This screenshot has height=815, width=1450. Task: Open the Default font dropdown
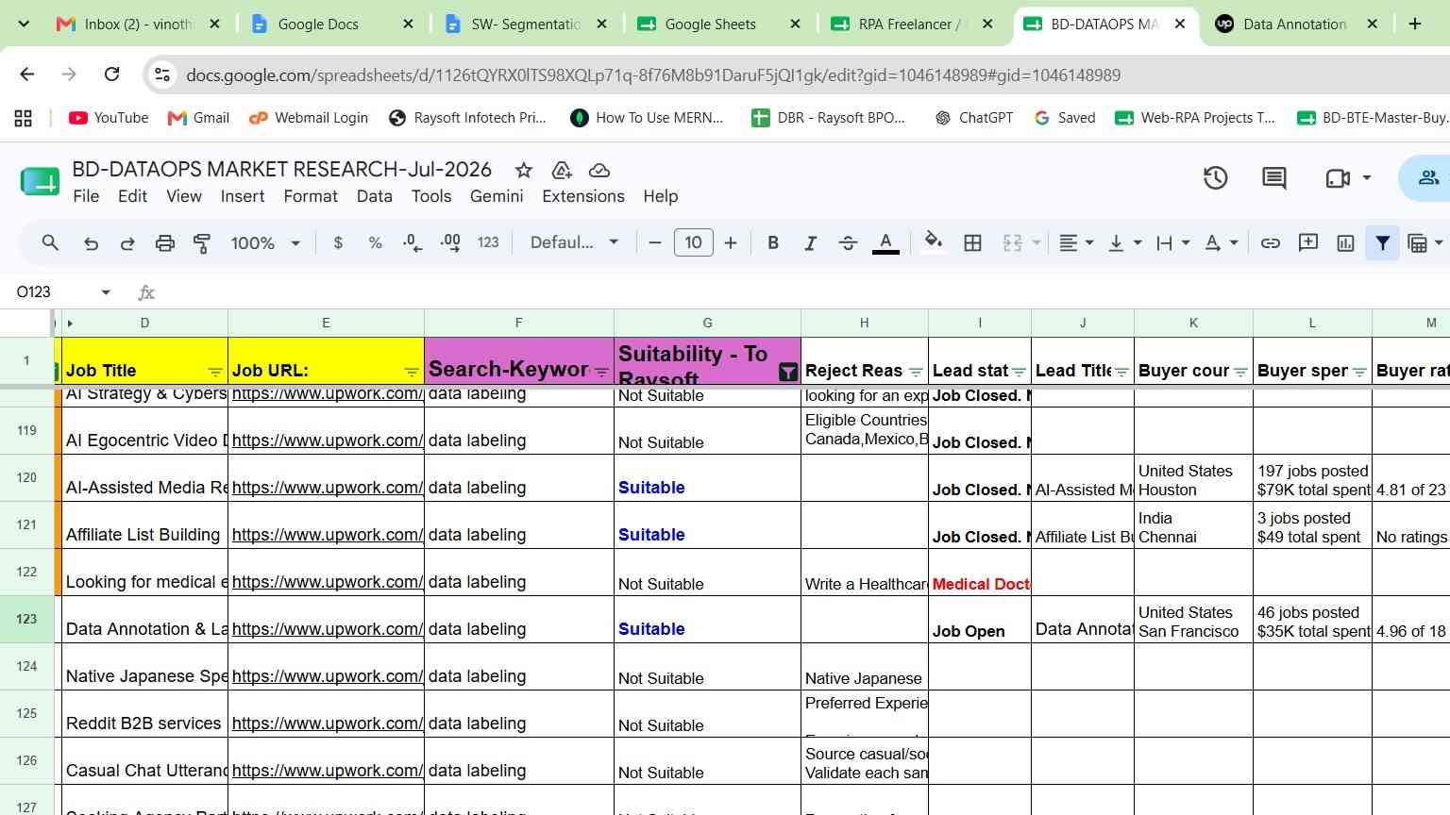tap(574, 243)
